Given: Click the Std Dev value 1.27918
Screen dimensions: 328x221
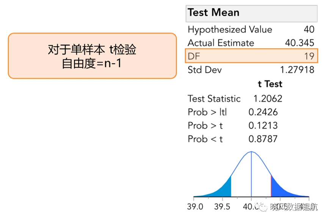Looking at the screenshot, I should coord(297,70).
